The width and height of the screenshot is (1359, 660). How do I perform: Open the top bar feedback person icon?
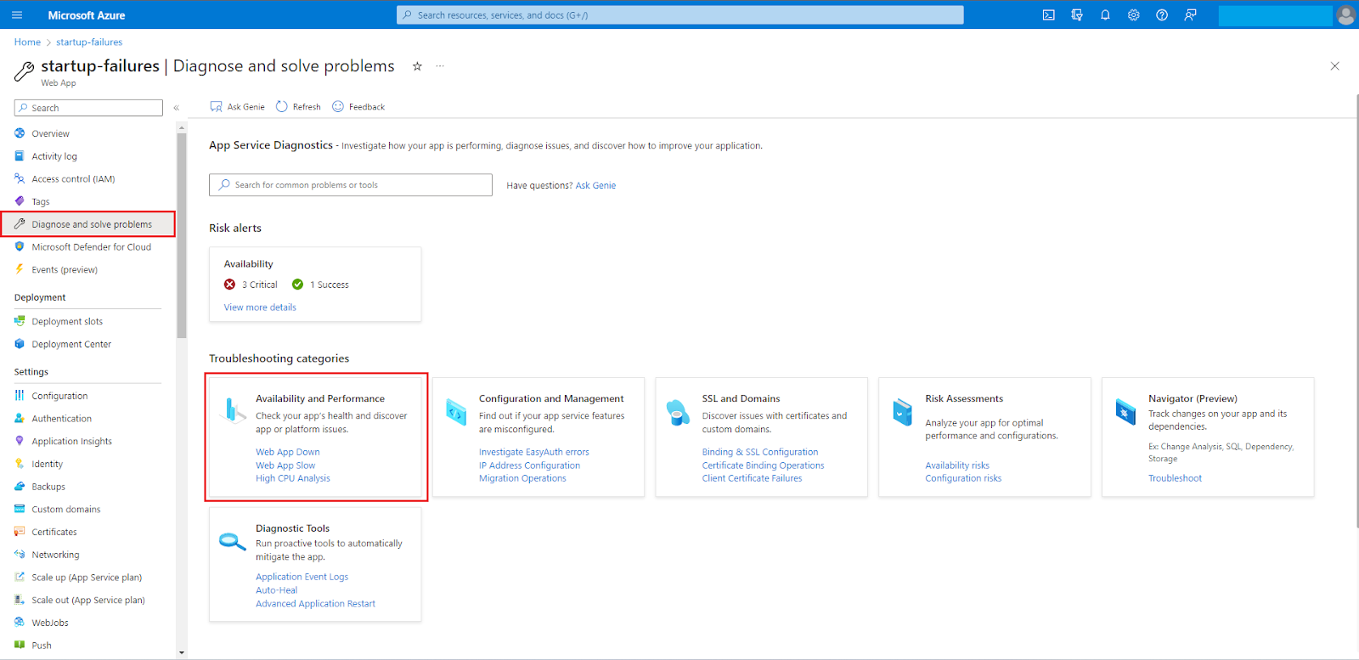click(x=1190, y=15)
